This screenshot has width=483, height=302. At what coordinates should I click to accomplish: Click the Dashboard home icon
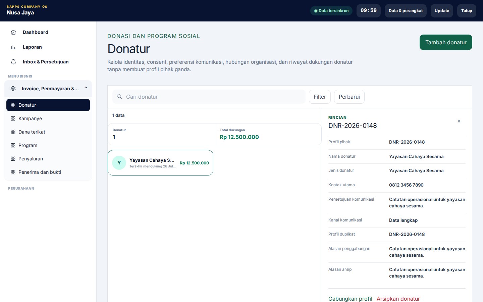pyautogui.click(x=13, y=32)
